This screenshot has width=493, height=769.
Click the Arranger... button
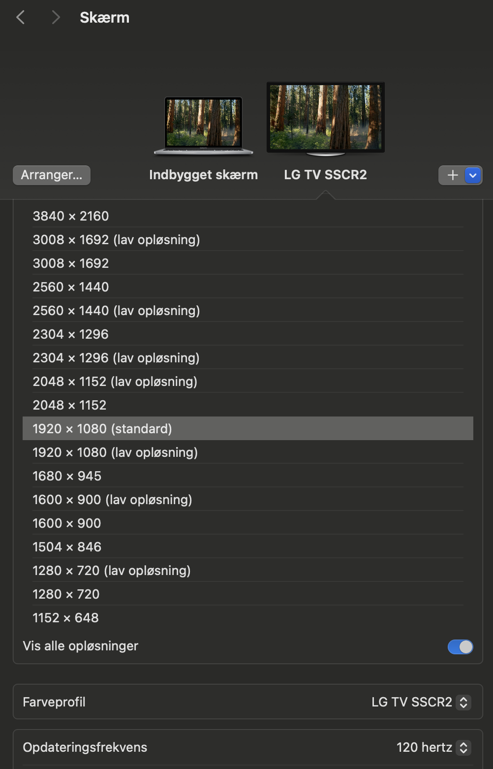(51, 175)
